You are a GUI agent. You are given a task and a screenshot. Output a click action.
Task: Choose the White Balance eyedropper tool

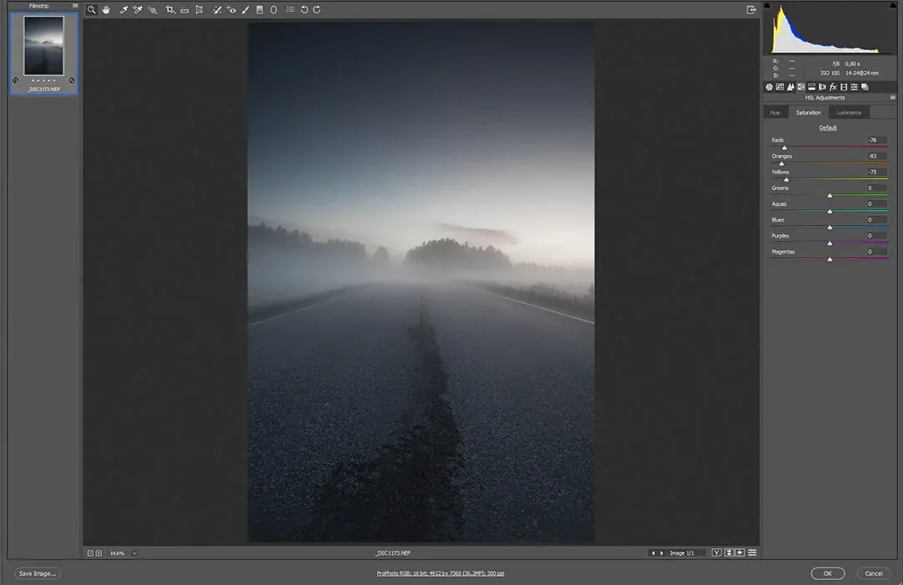tap(124, 9)
